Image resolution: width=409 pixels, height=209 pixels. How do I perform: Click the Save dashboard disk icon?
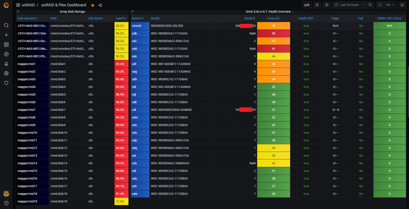tap(317, 5)
